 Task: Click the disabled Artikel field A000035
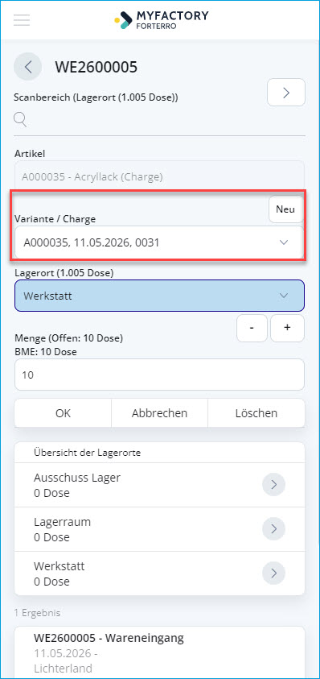click(159, 176)
